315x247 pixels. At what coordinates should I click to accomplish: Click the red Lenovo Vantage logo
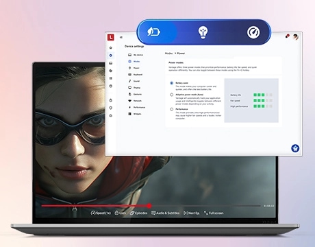[x=111, y=37]
